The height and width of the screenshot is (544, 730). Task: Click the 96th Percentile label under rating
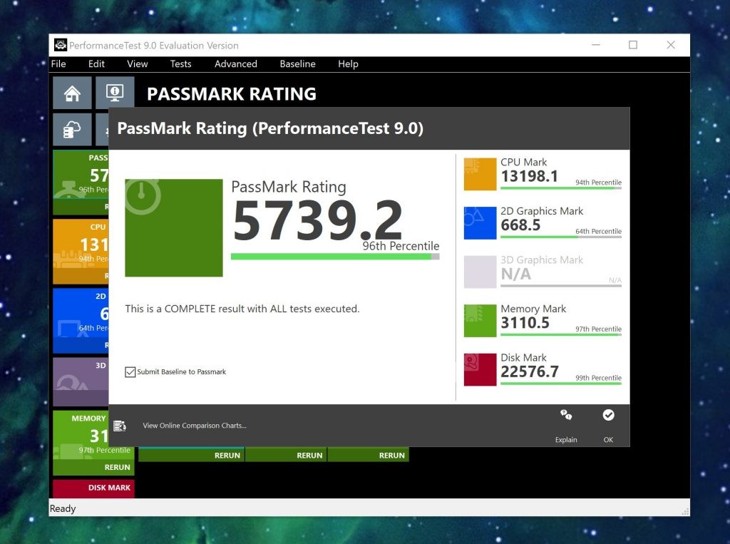coord(401,246)
